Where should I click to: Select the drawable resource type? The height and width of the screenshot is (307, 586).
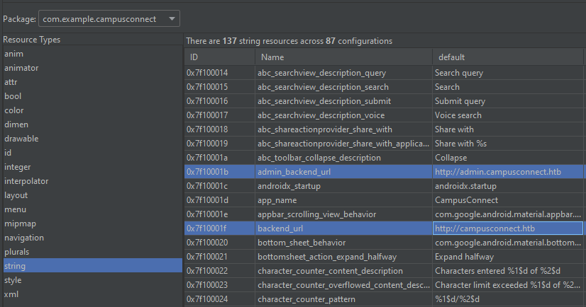(x=21, y=139)
